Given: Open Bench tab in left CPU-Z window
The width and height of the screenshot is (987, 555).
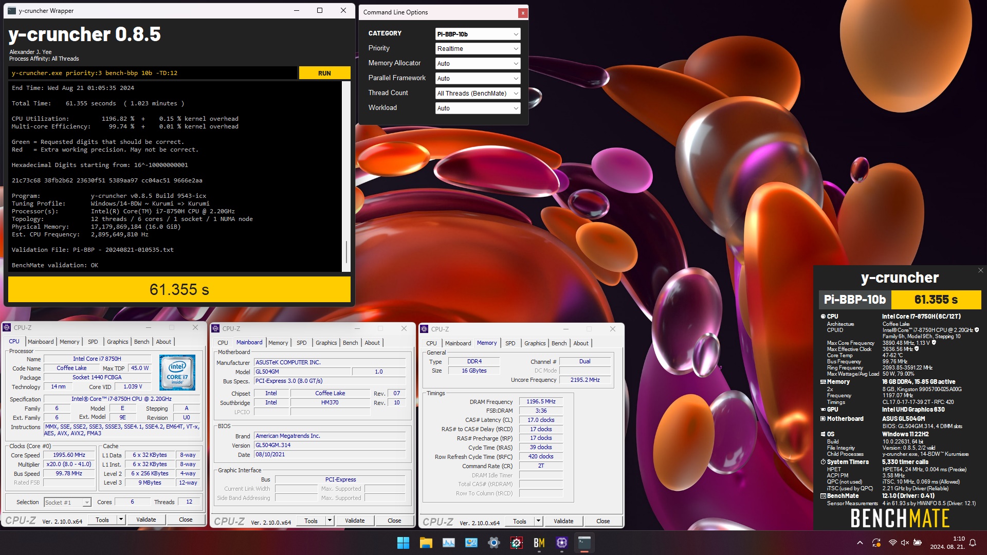Looking at the screenshot, I should (142, 342).
